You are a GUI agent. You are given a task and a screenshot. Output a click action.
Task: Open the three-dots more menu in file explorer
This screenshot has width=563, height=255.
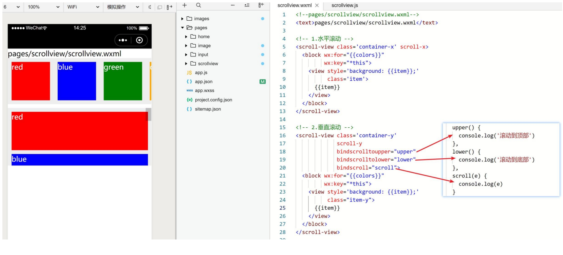point(233,5)
